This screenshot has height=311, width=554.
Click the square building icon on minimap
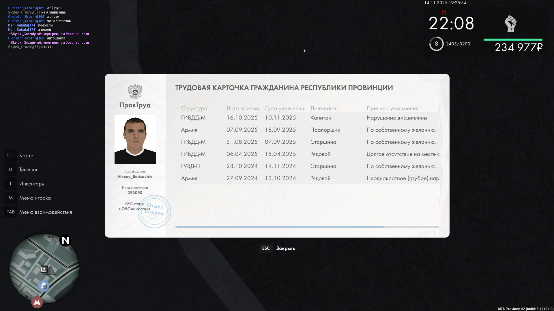44,269
